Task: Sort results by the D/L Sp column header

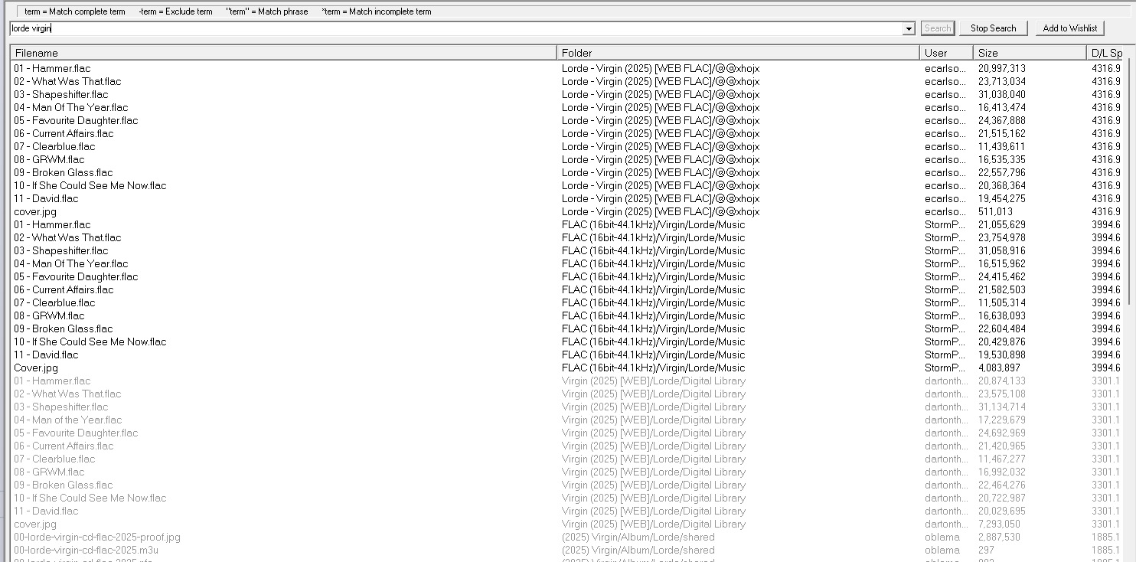Action: coord(1107,53)
